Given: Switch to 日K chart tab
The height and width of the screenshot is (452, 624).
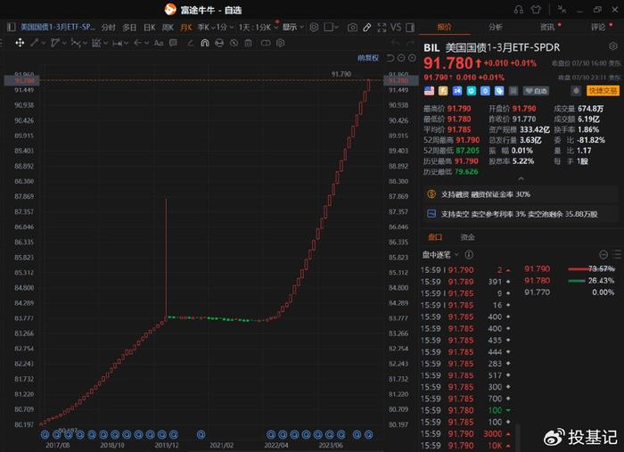Looking at the screenshot, I should pos(149,27).
